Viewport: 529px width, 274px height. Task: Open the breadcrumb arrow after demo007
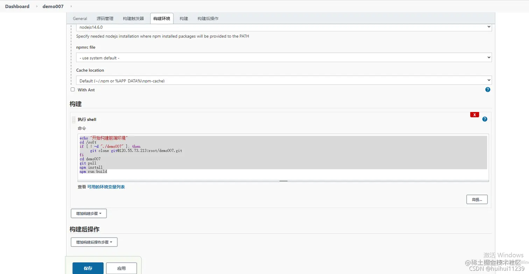pos(71,6)
